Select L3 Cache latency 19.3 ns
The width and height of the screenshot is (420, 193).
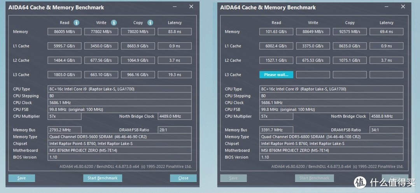point(175,75)
